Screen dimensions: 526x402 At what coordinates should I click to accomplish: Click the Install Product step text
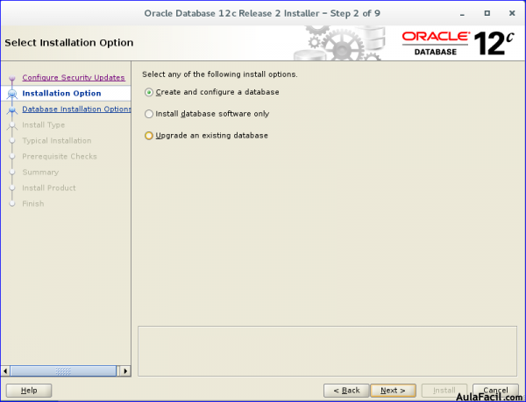pyautogui.click(x=49, y=188)
